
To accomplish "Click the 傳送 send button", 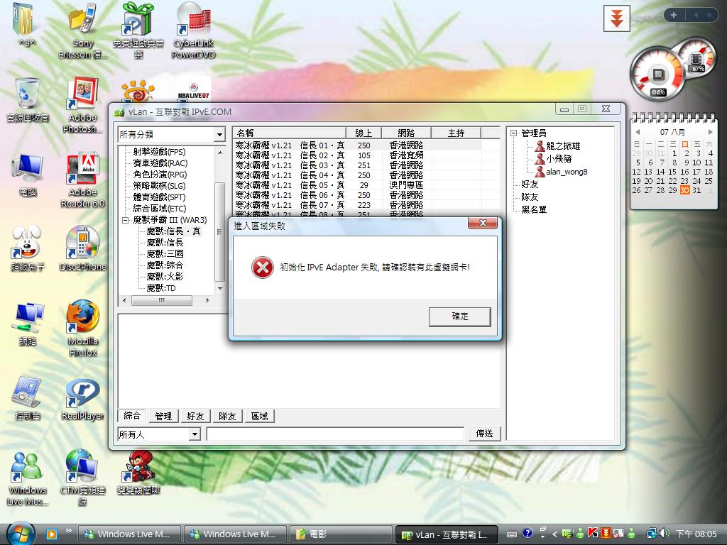I will [485, 434].
